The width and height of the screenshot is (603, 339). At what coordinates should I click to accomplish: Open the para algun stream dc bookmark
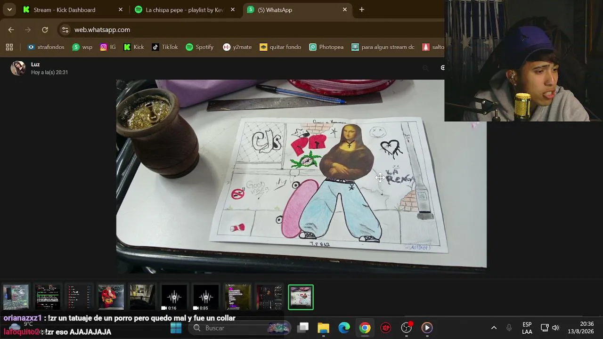pos(383,47)
